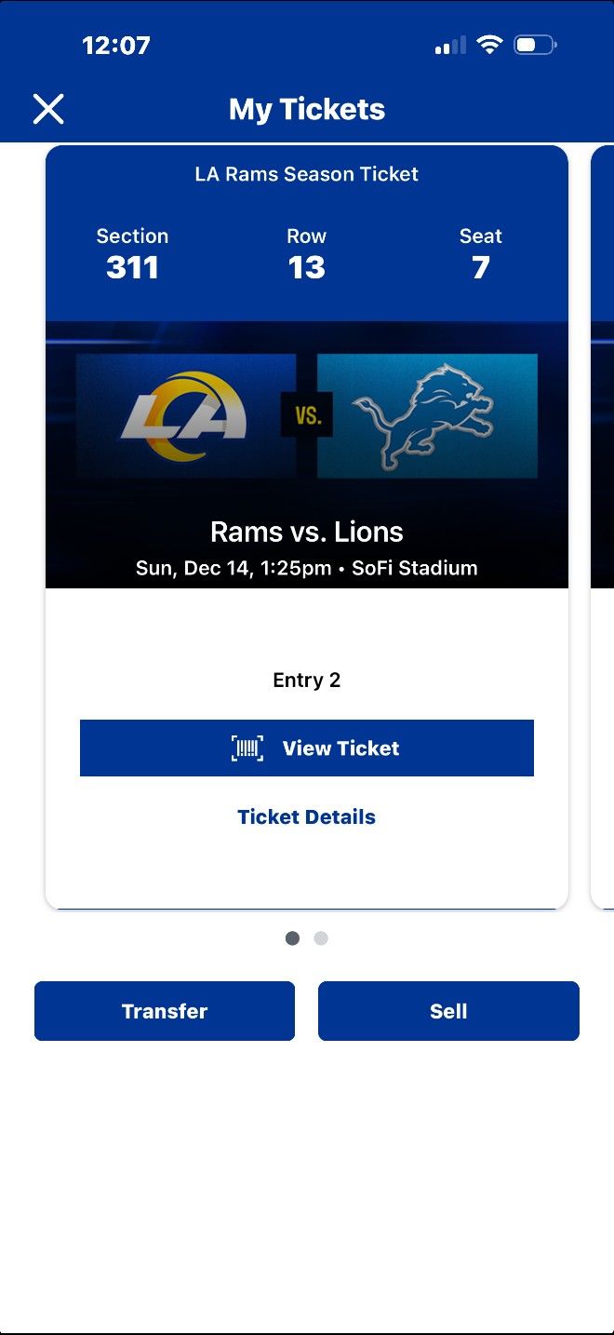Click the View Ticket button
This screenshot has width=614, height=1335.
coord(307,747)
